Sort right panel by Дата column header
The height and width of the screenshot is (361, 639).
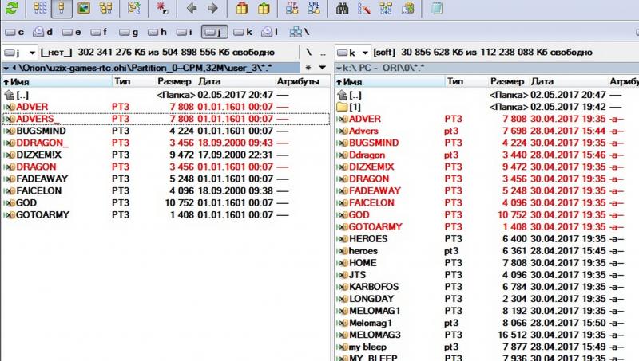[x=542, y=81]
